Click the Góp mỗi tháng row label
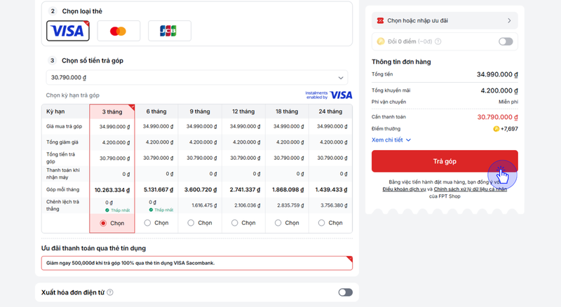 coord(62,190)
